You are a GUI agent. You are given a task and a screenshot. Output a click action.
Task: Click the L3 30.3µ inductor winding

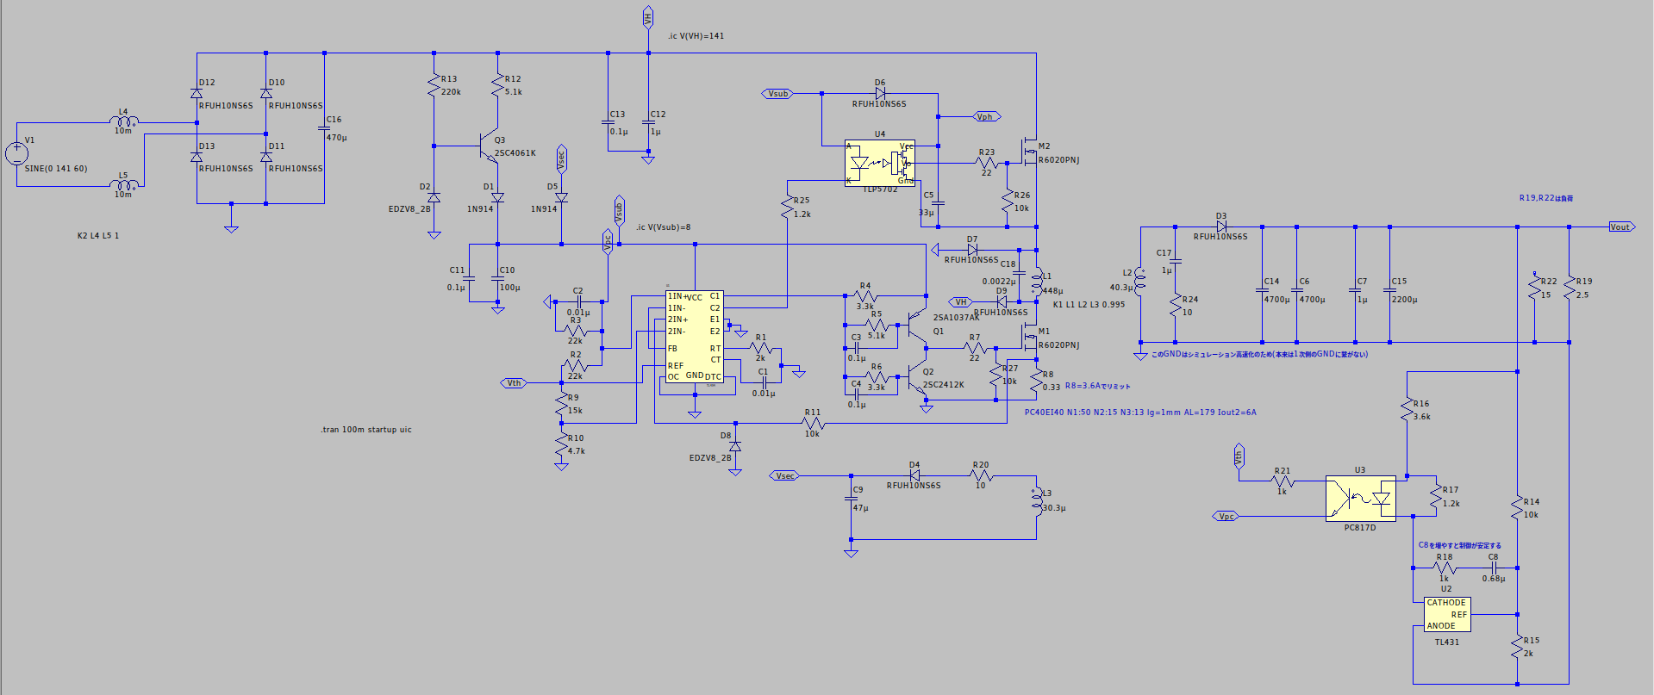pos(1036,501)
